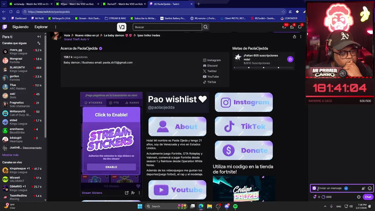Click the chat identity badge icon

click(x=314, y=188)
